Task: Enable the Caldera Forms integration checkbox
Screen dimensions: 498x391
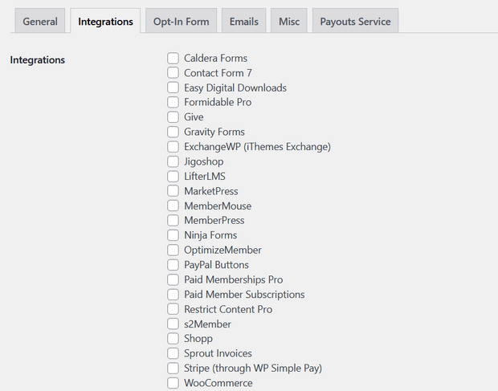Action: point(173,58)
